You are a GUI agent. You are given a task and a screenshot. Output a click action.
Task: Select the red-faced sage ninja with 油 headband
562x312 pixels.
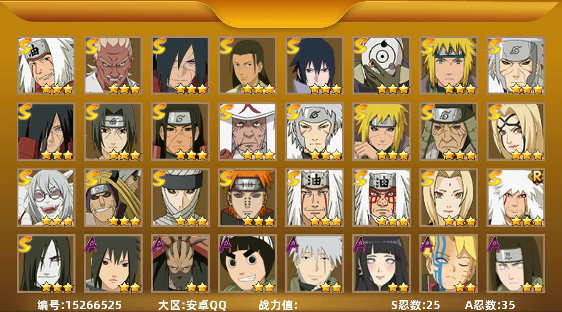381,198
